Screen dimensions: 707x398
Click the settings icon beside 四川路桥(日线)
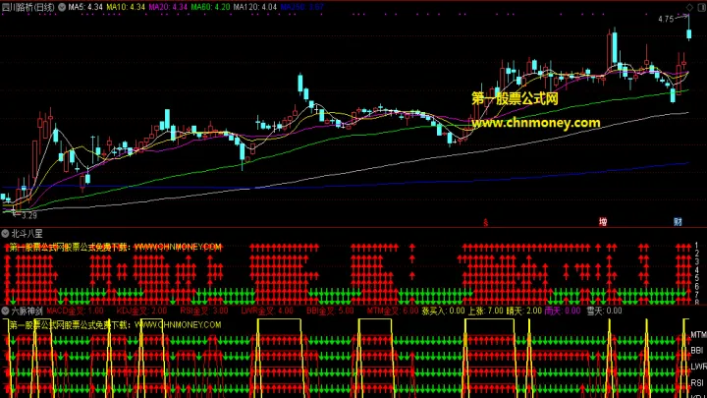tap(63, 7)
